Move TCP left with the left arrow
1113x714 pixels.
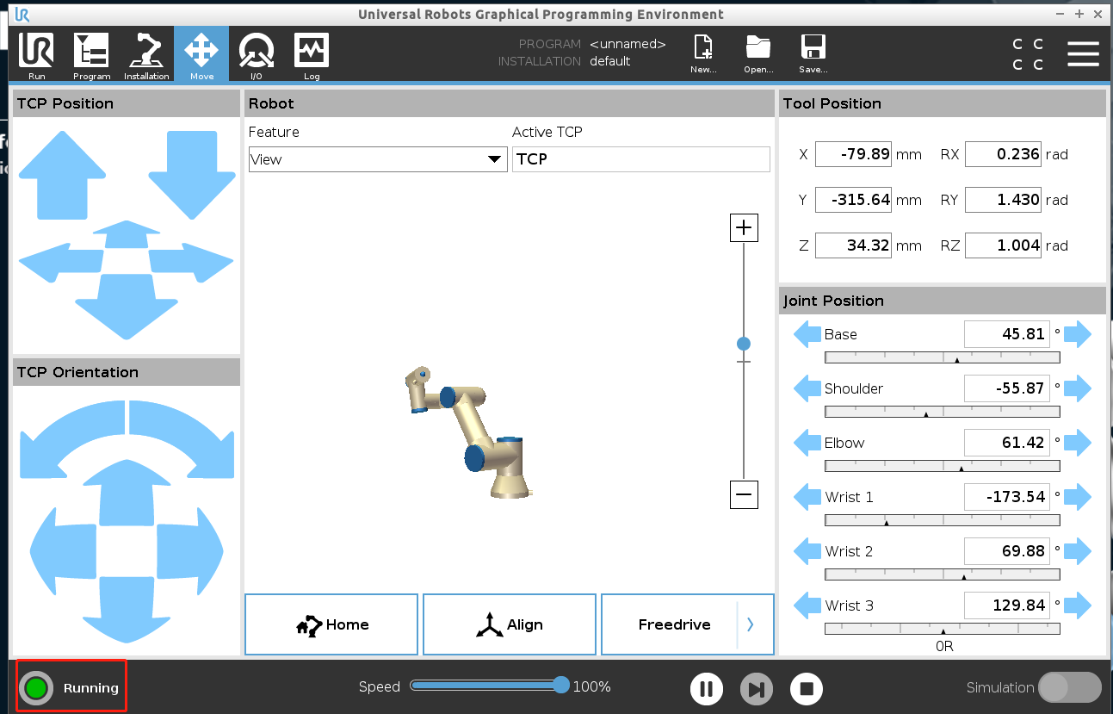click(x=60, y=263)
